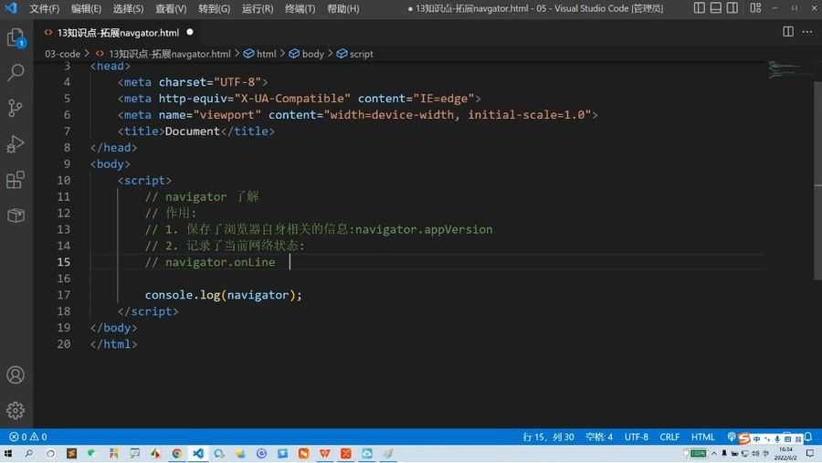Expand the html breadcrumb
Viewport: 822px width, 463px height.
click(266, 54)
